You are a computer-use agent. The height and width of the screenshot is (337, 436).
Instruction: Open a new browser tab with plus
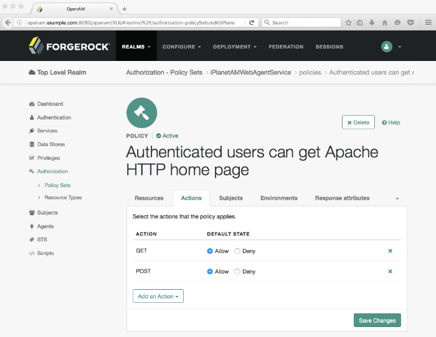coord(125,9)
